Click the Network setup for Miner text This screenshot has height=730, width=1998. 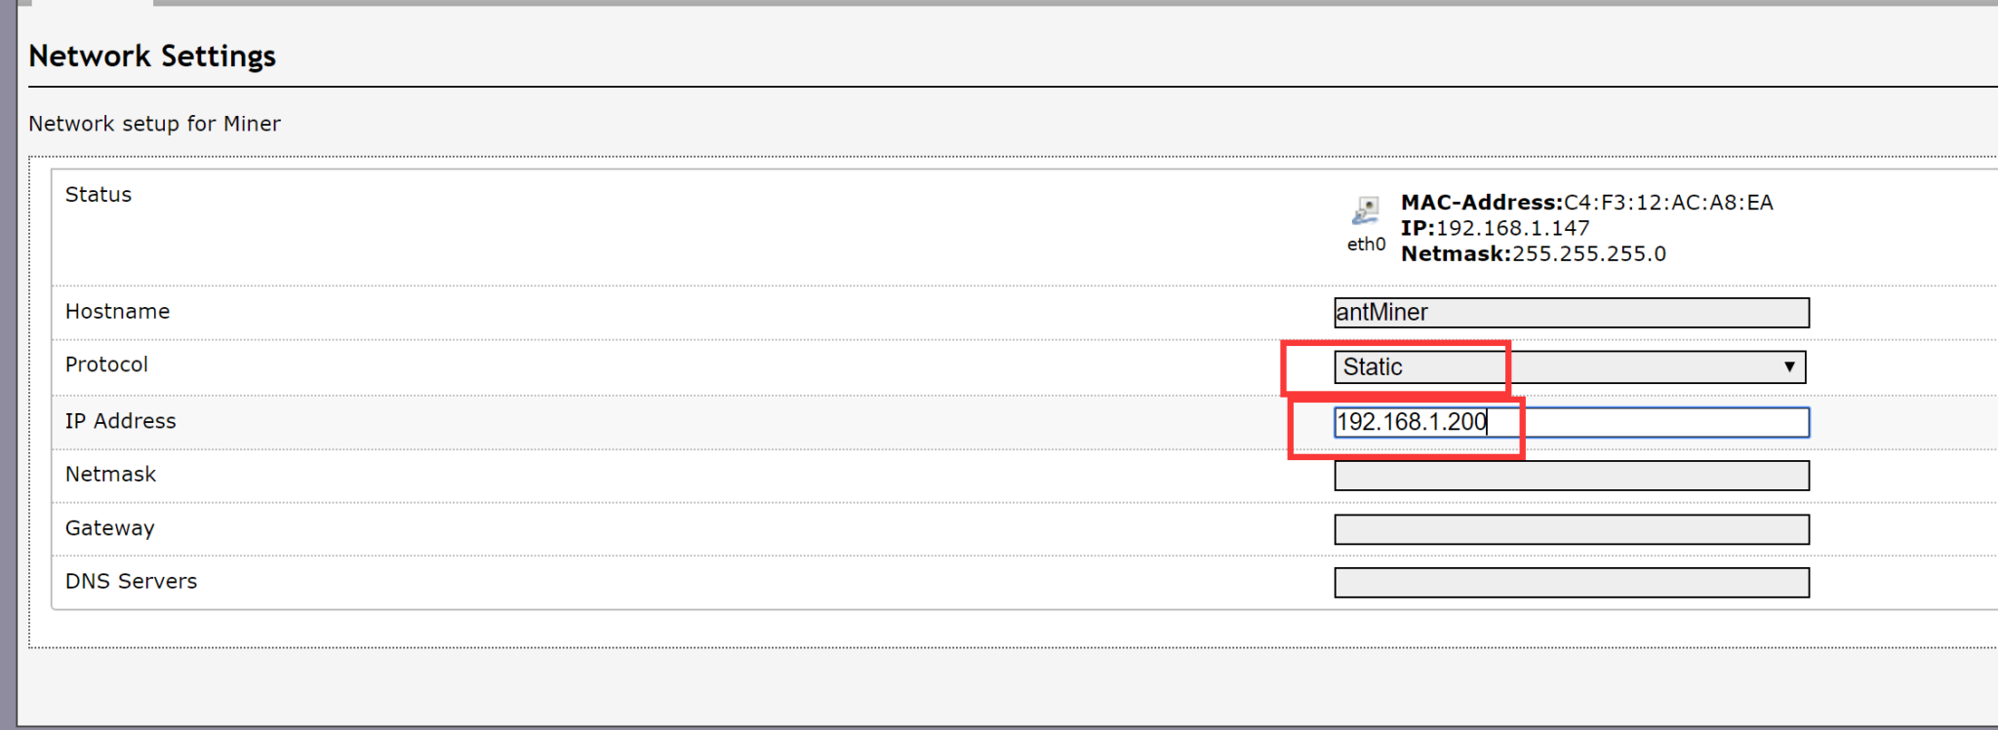click(153, 123)
